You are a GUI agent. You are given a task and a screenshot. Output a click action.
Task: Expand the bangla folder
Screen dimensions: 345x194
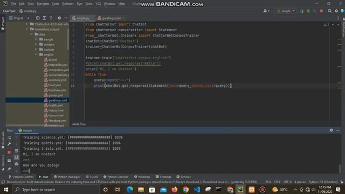coord(36,39)
